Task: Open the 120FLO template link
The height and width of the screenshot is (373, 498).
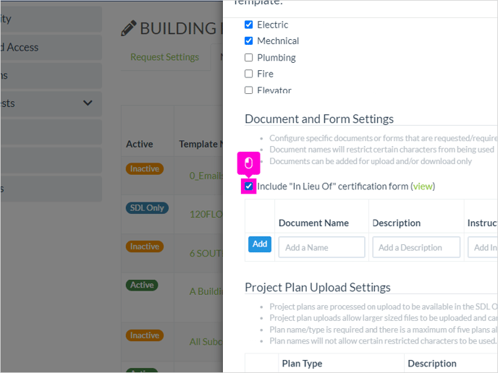Action: pos(206,215)
